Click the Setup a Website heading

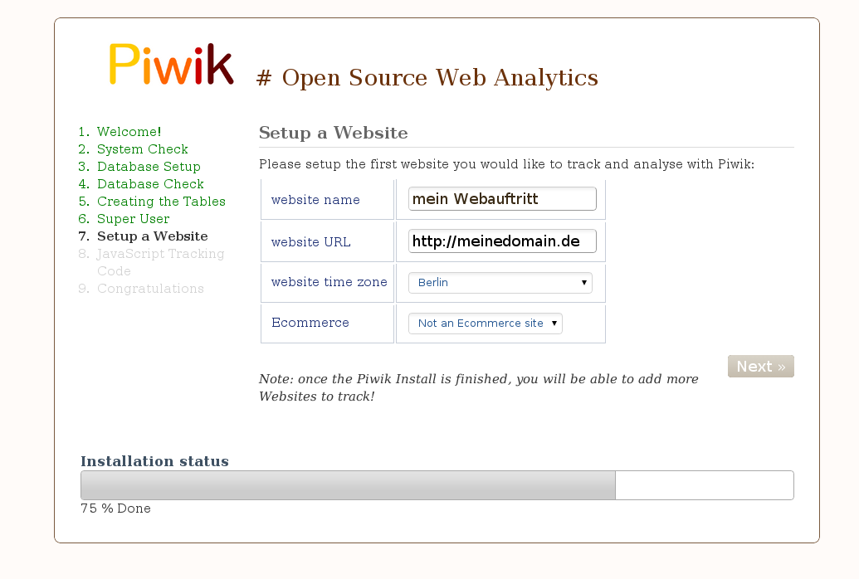[333, 133]
